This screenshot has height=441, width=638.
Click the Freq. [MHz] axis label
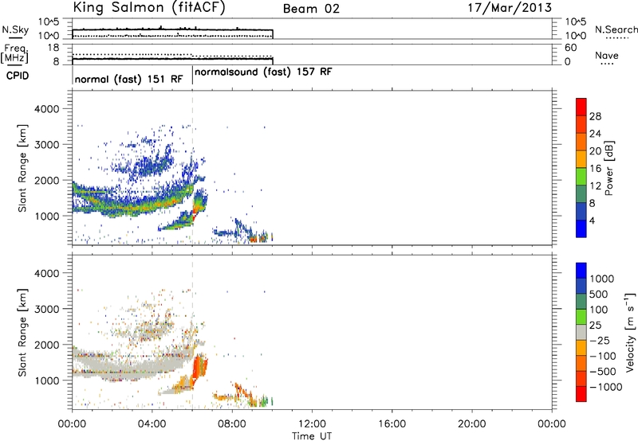pyautogui.click(x=14, y=54)
